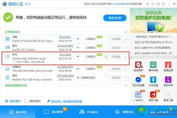Select the VIA USB eXtensible Host Controller text
This screenshot has width=177, height=118.
[x=32, y=71]
